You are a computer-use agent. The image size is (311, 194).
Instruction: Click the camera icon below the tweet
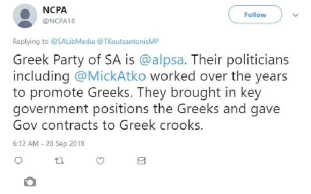tap(30, 181)
